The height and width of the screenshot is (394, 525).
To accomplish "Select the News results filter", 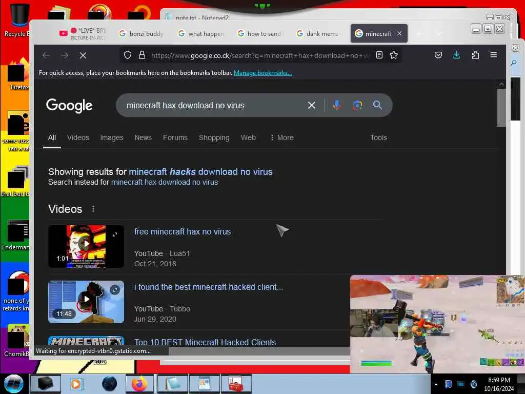I will coord(144,137).
